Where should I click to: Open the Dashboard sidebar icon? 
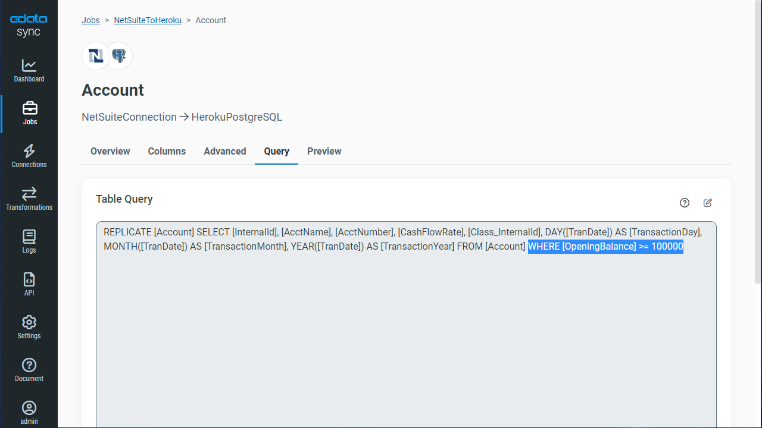(29, 70)
